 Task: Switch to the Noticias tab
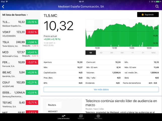pos(81,117)
